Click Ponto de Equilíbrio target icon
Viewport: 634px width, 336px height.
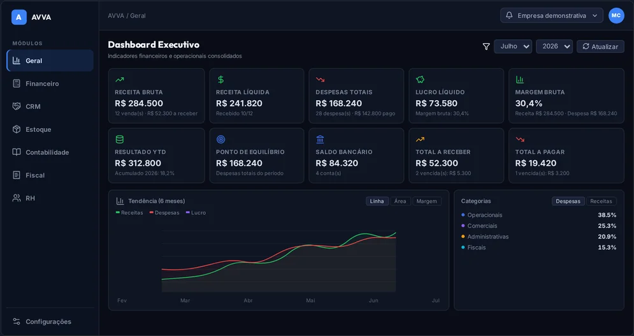[220, 139]
